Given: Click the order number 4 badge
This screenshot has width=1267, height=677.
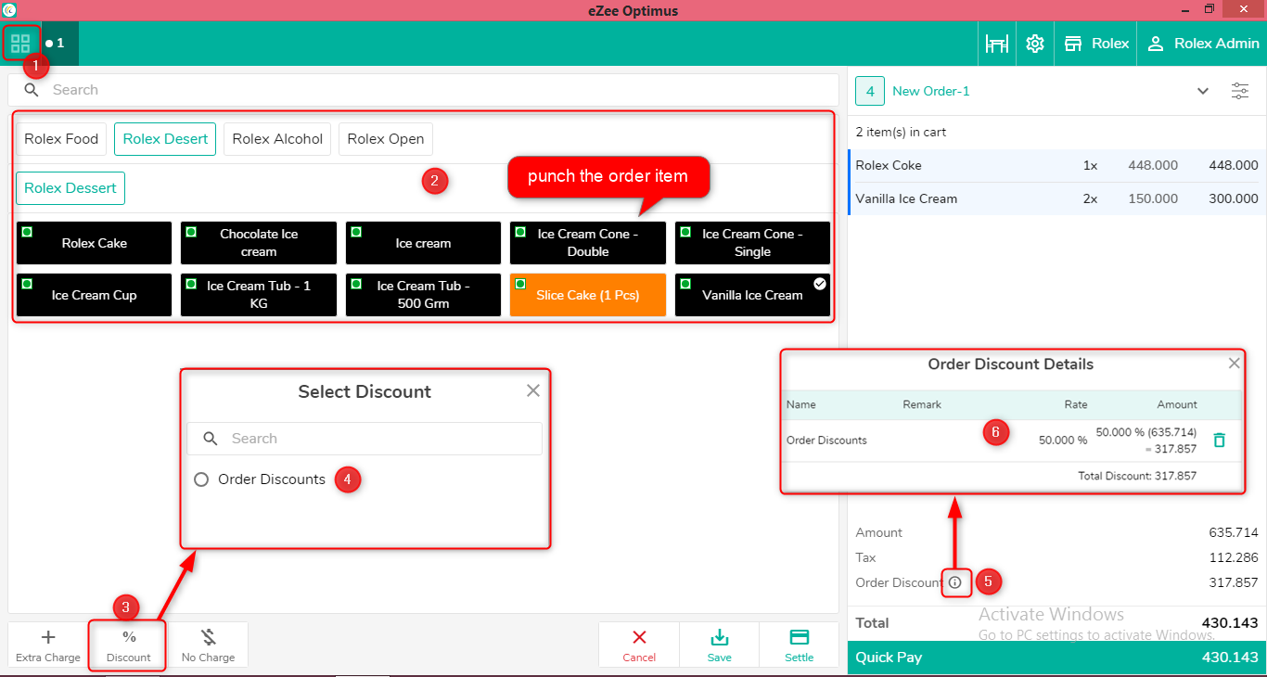Looking at the screenshot, I should [x=869, y=91].
